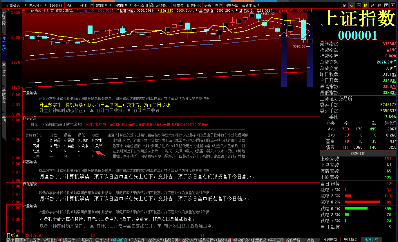Select A股票概况 template
The width and height of the screenshot is (398, 242).
(x=258, y=240)
